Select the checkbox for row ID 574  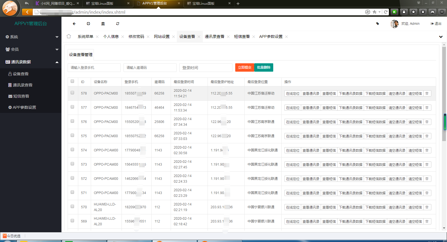pyautogui.click(x=72, y=150)
